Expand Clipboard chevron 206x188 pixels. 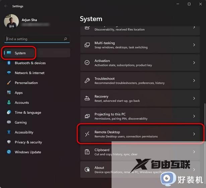click(194, 152)
